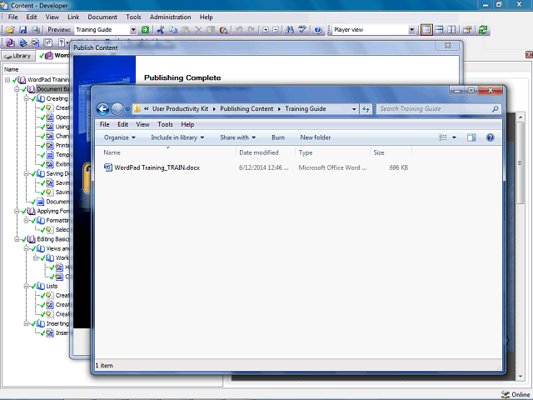Click the Find binoculars icon
533x400 pixels.
(290, 30)
